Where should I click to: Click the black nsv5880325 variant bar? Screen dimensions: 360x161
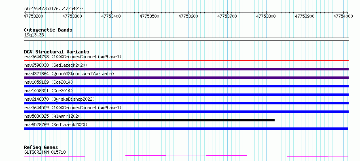pyautogui.click(x=149, y=120)
